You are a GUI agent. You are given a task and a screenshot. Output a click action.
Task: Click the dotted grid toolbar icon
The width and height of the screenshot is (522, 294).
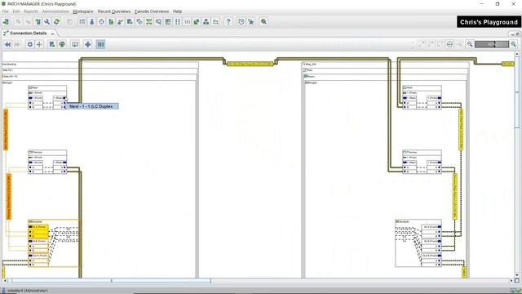tap(178, 22)
